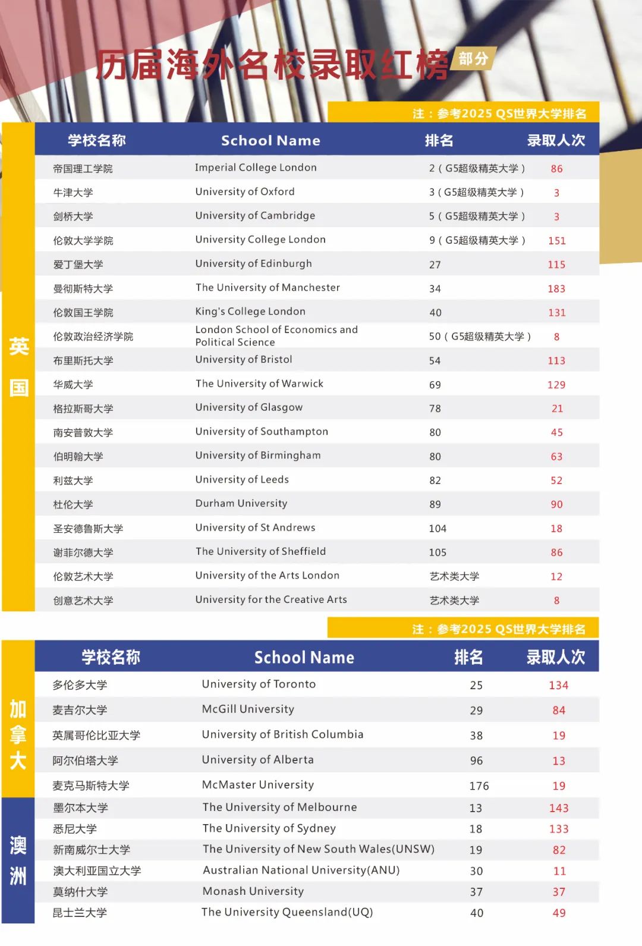The width and height of the screenshot is (642, 946).
Task: Select the '剑桥大学' cell
Action: click(73, 216)
